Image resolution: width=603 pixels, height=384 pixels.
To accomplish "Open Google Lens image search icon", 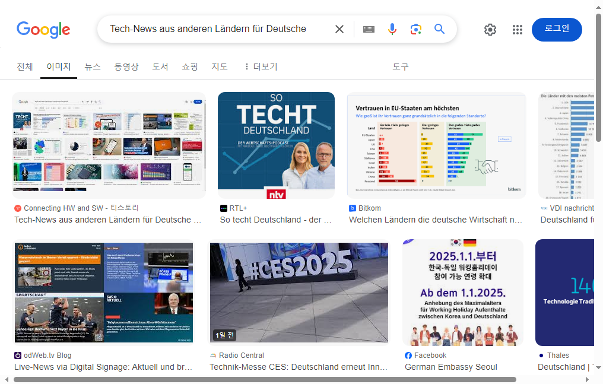I will 415,29.
